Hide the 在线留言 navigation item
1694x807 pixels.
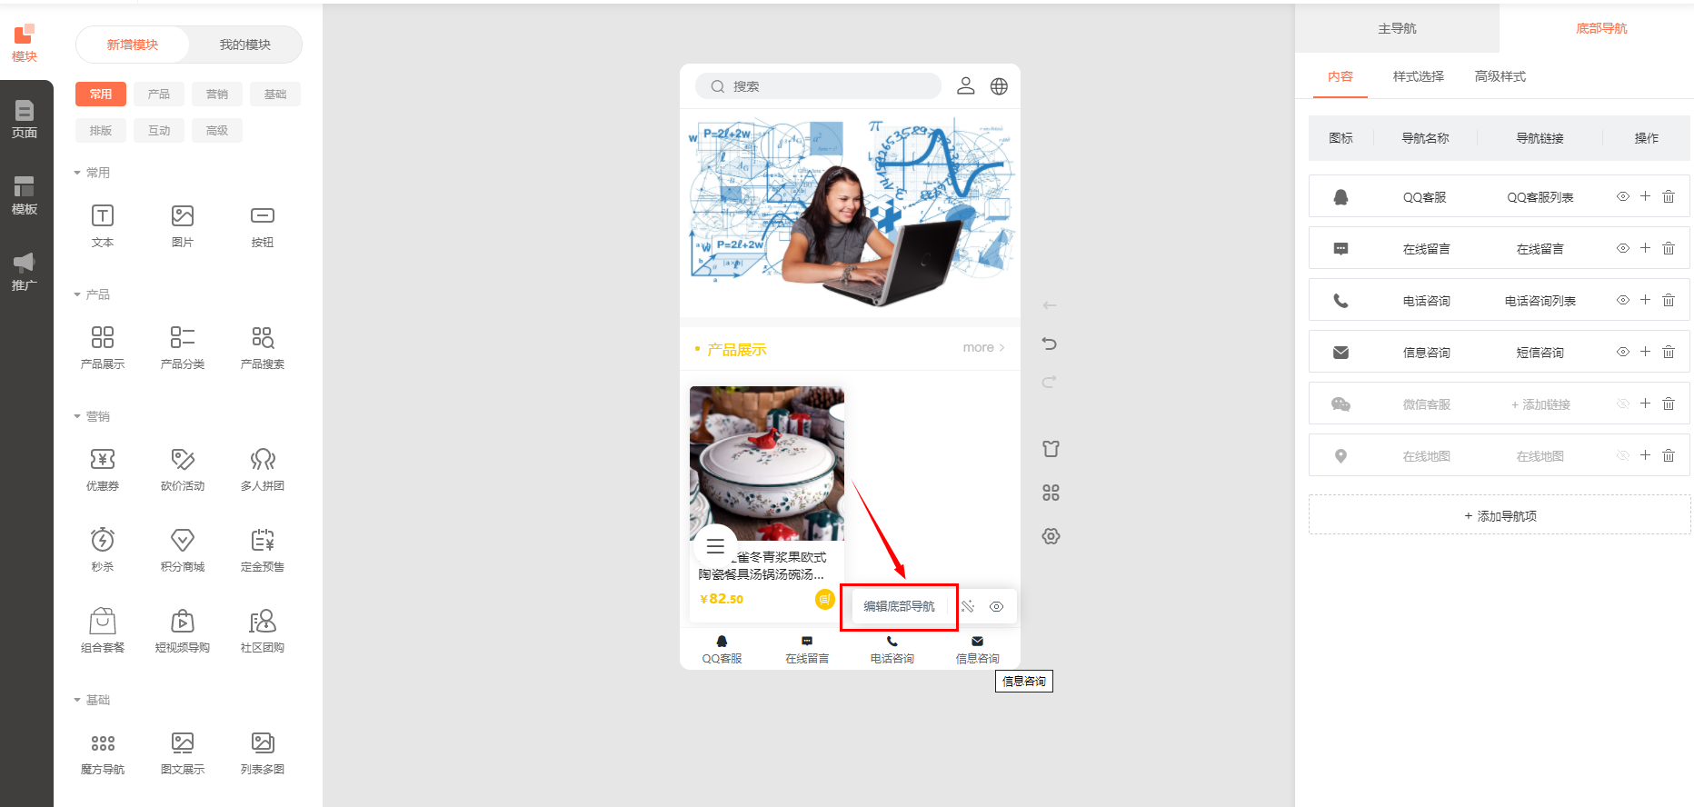coord(1623,248)
